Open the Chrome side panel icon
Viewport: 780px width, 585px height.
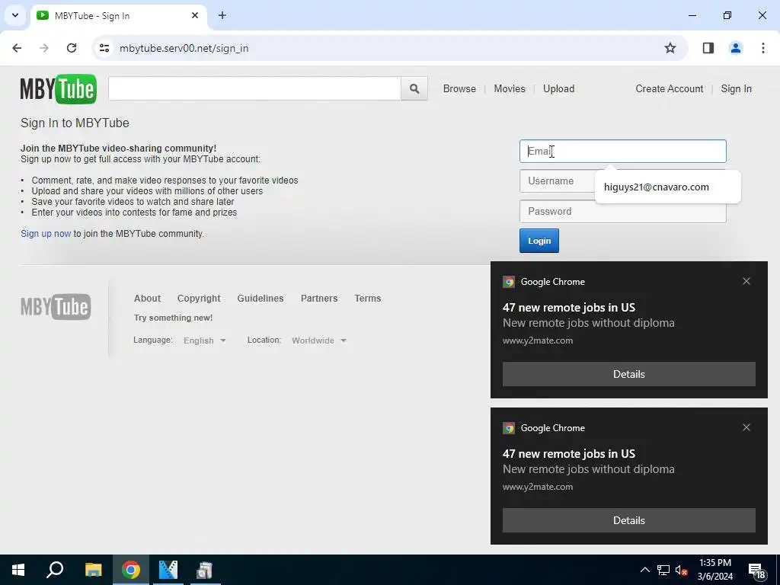[708, 48]
